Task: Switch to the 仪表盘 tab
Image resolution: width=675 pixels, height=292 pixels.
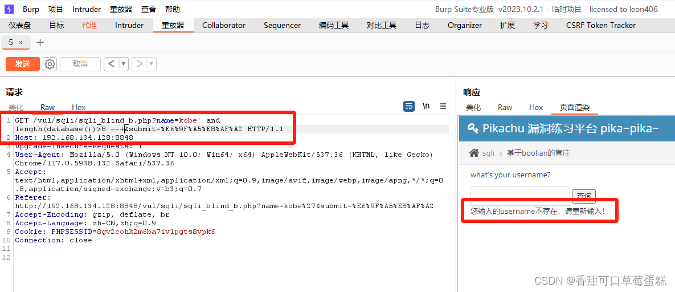Action: (20, 25)
